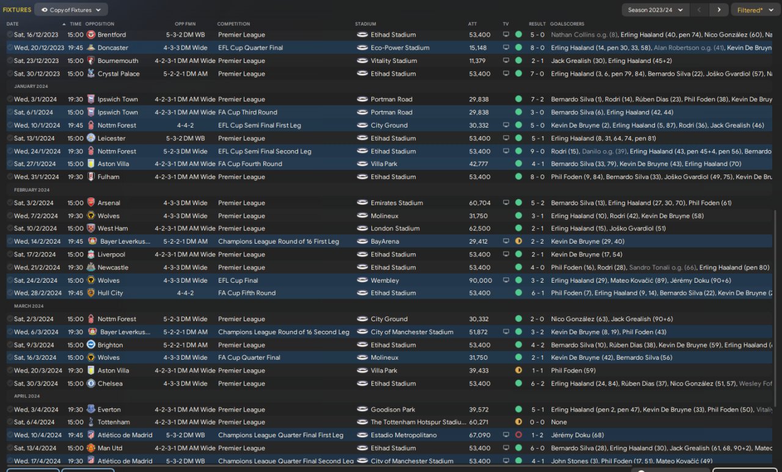The width and height of the screenshot is (782, 472).
Task: Sort by the Result column header
Action: [x=537, y=24]
